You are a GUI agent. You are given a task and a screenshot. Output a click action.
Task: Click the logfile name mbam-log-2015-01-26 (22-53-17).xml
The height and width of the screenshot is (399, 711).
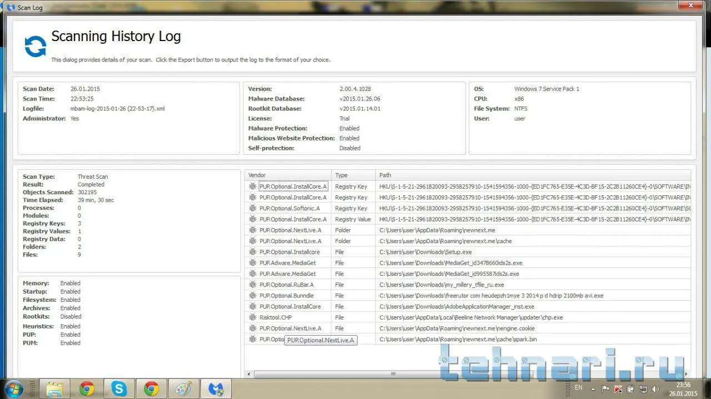[x=118, y=109]
